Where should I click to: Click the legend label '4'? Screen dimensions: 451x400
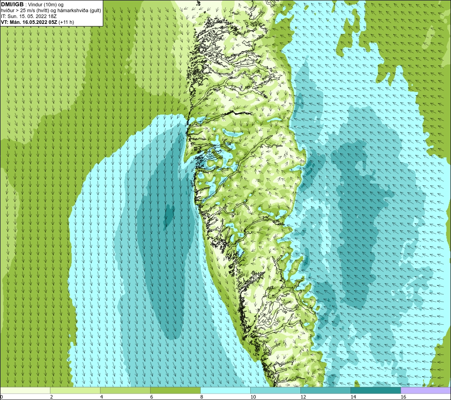point(101,397)
